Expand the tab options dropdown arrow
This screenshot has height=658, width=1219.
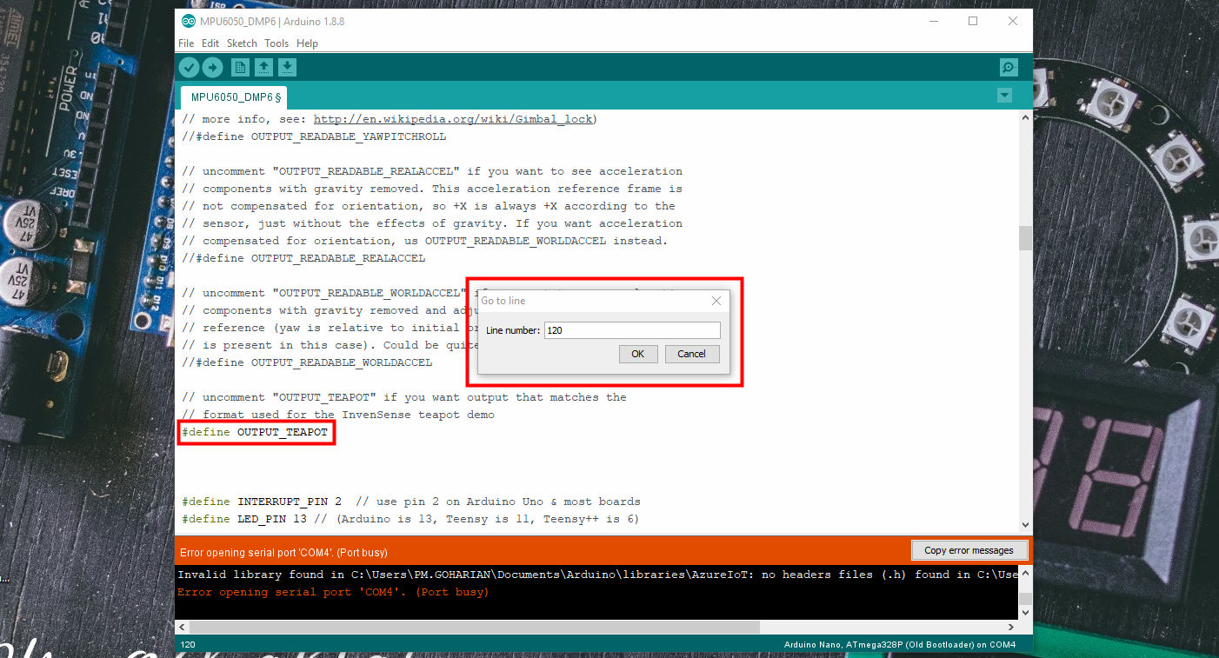tap(1005, 96)
